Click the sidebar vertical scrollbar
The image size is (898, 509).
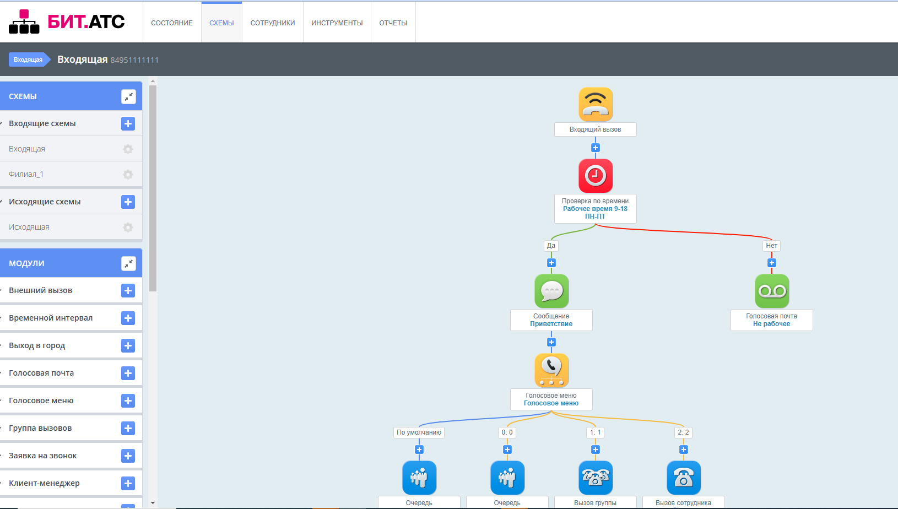pyautogui.click(x=153, y=187)
